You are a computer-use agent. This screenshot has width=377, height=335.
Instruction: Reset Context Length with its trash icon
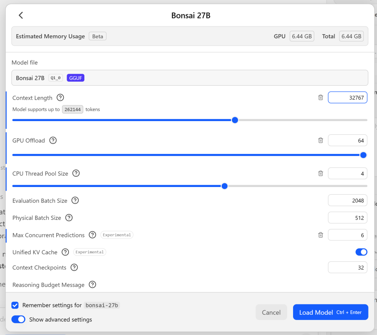tap(321, 98)
